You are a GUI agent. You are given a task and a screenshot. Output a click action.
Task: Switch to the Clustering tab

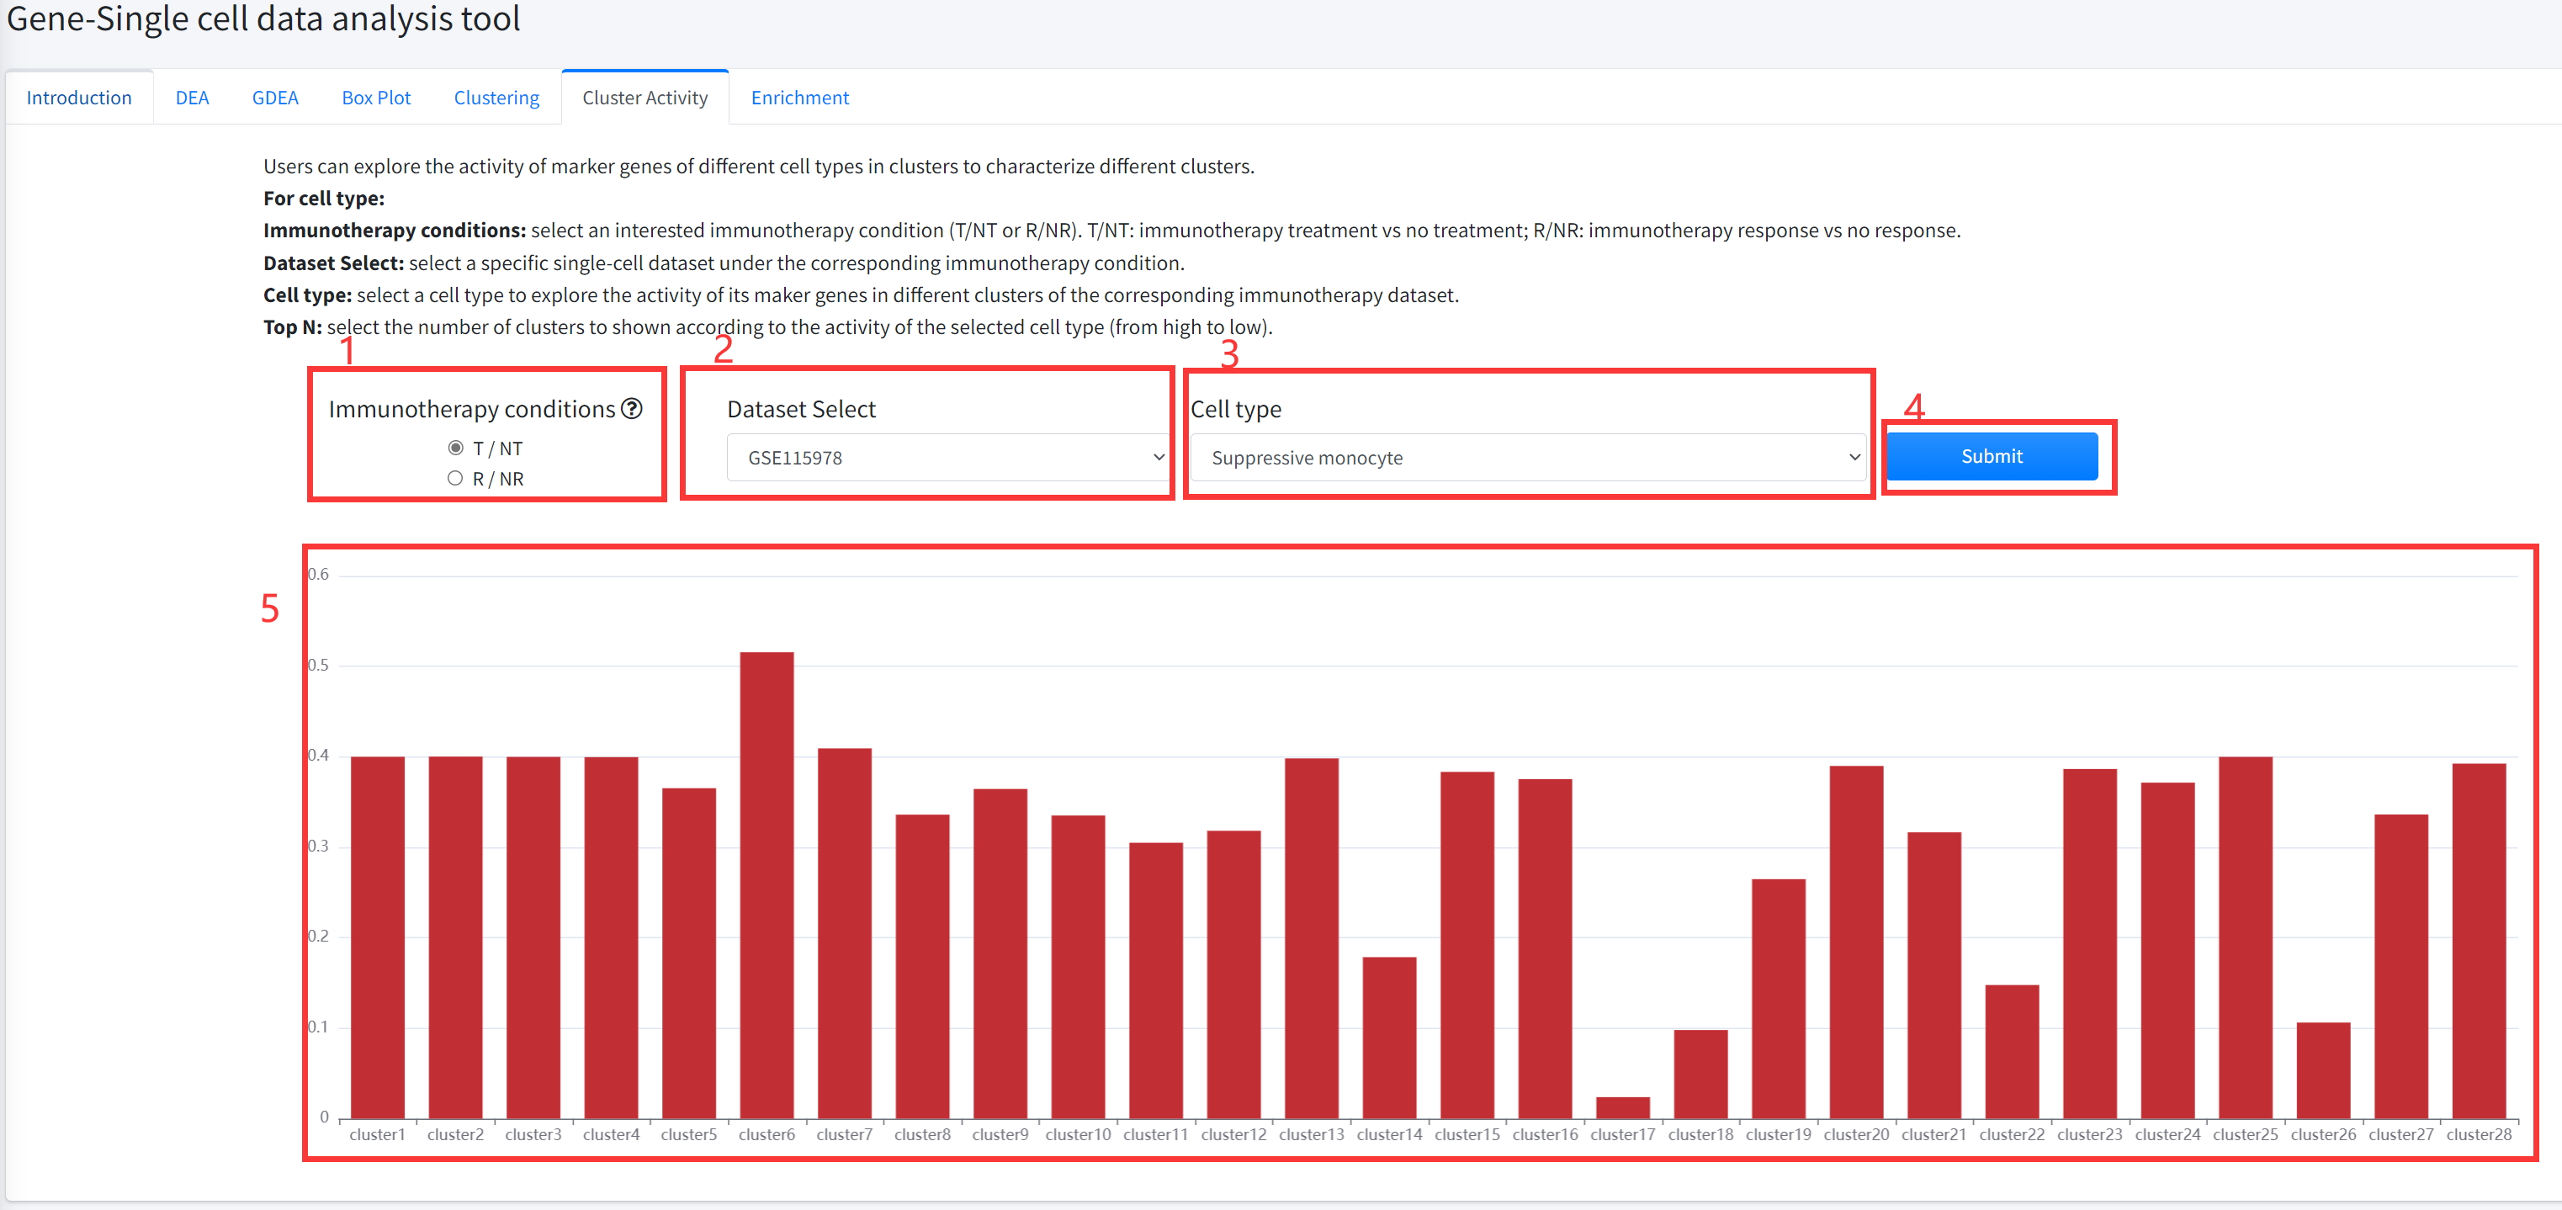(x=496, y=98)
